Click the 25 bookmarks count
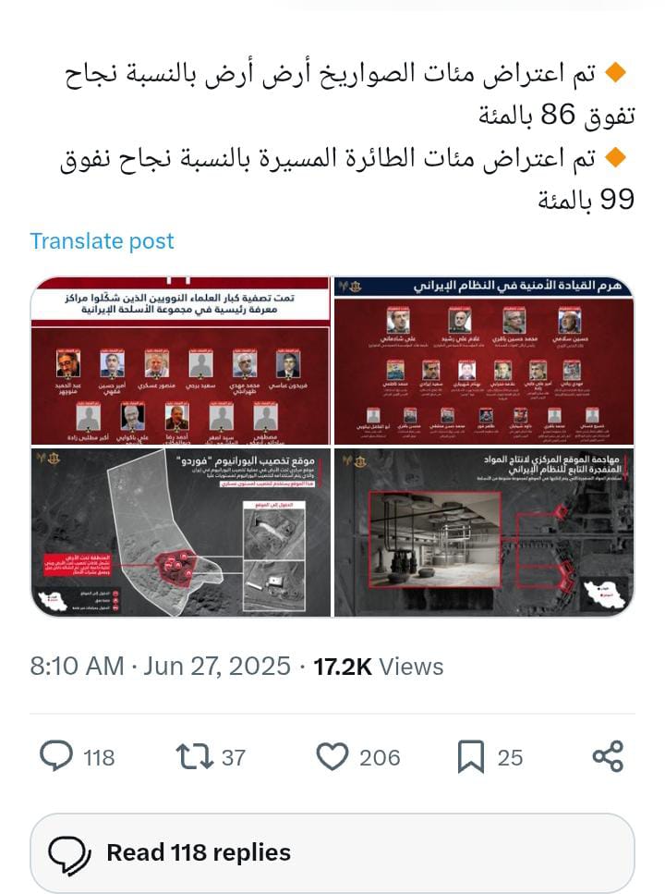 click(510, 758)
